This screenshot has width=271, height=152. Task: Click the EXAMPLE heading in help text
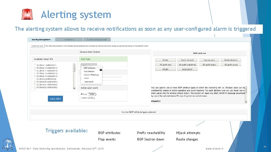156,101
